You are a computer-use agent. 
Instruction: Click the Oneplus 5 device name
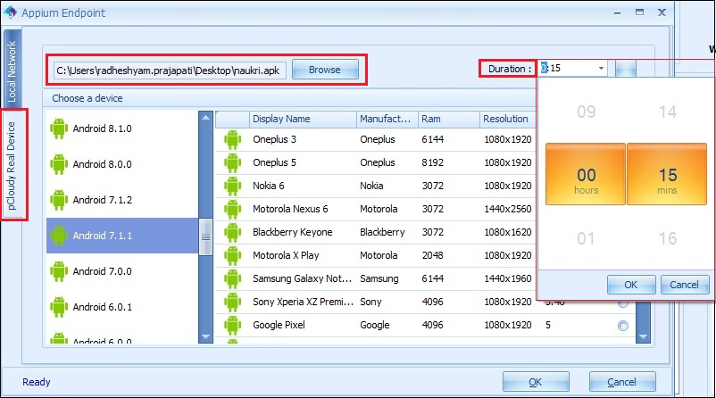pos(274,163)
